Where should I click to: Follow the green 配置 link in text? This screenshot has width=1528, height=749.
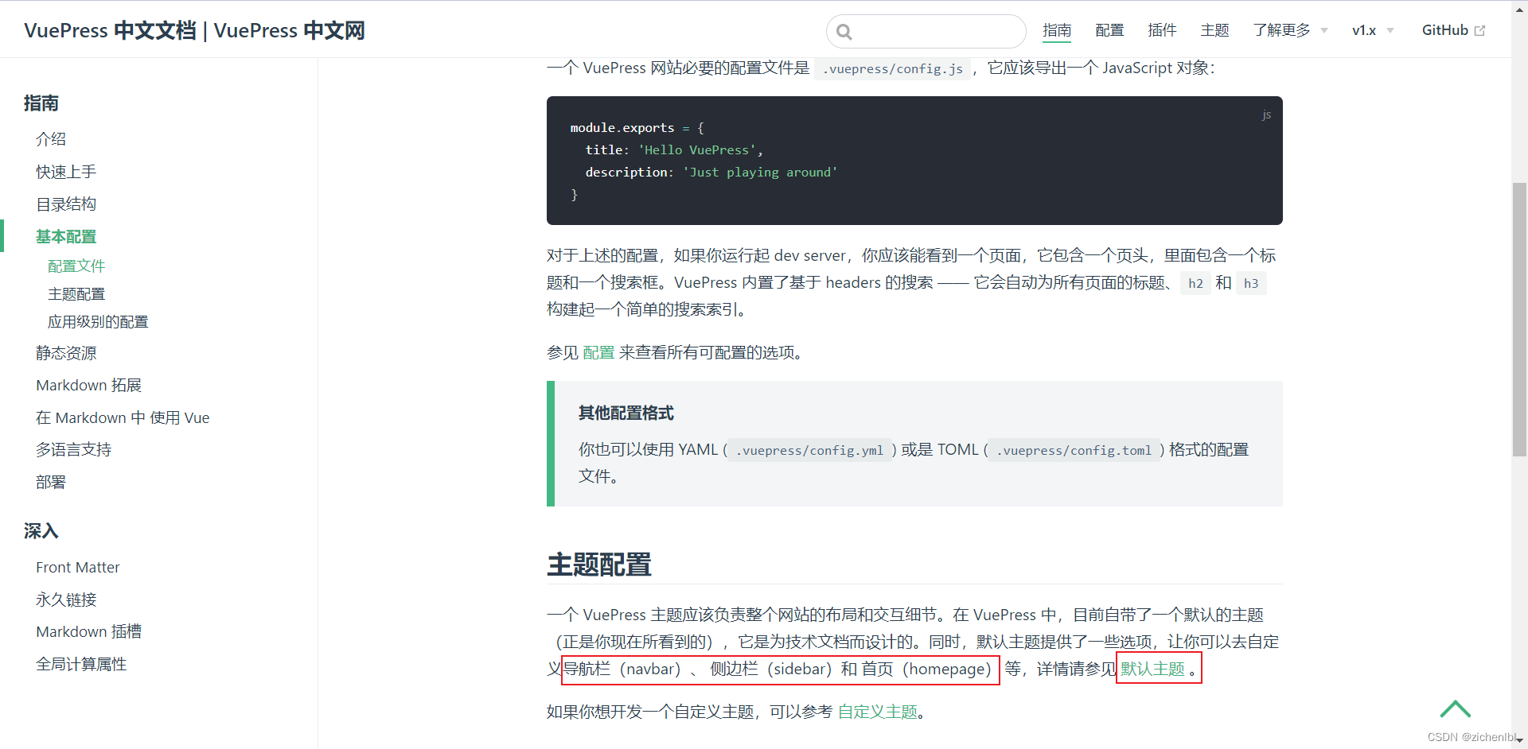(x=598, y=352)
